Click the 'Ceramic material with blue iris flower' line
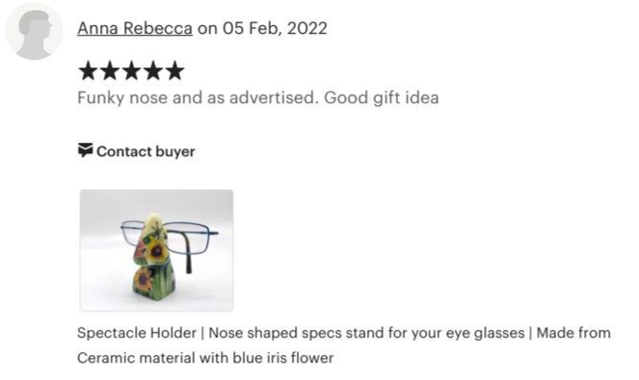639x380 pixels. pyautogui.click(x=205, y=358)
